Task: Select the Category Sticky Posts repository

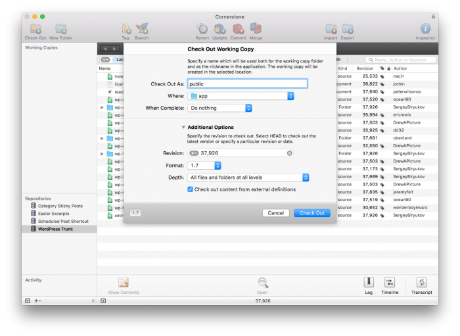Action: tap(59, 206)
